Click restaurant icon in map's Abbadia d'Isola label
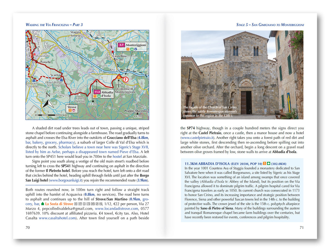The height and width of the screenshot is (252, 330). (x=95, y=96)
